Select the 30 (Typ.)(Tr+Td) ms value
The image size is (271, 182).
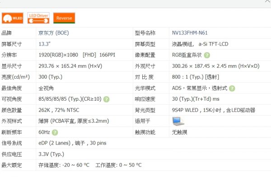(196, 99)
